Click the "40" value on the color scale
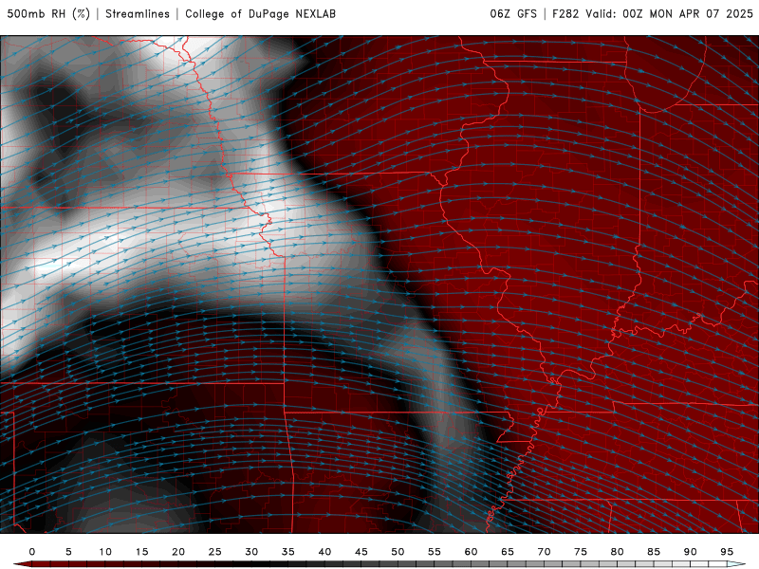The image size is (759, 569). coord(324,552)
